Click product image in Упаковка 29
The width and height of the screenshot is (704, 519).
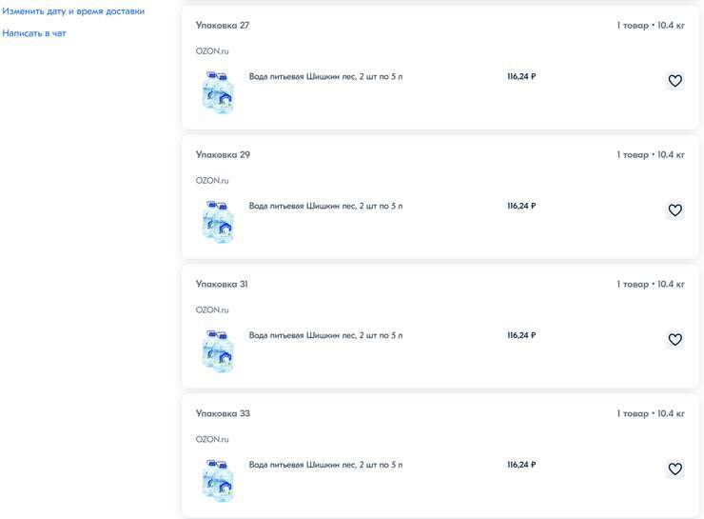tap(218, 221)
